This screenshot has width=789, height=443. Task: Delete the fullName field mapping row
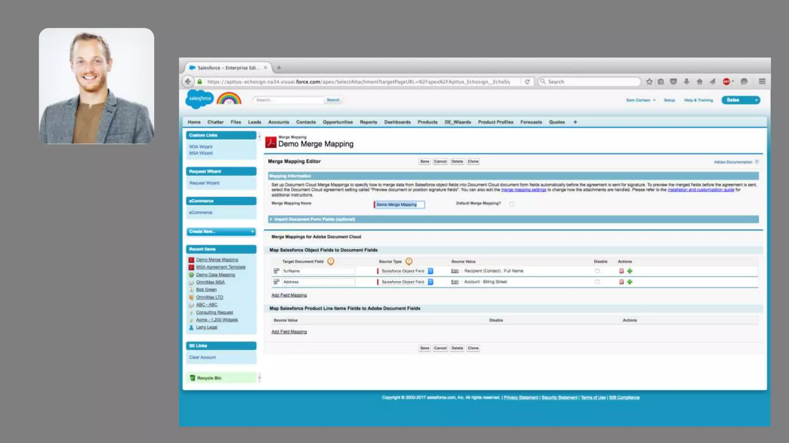click(621, 271)
